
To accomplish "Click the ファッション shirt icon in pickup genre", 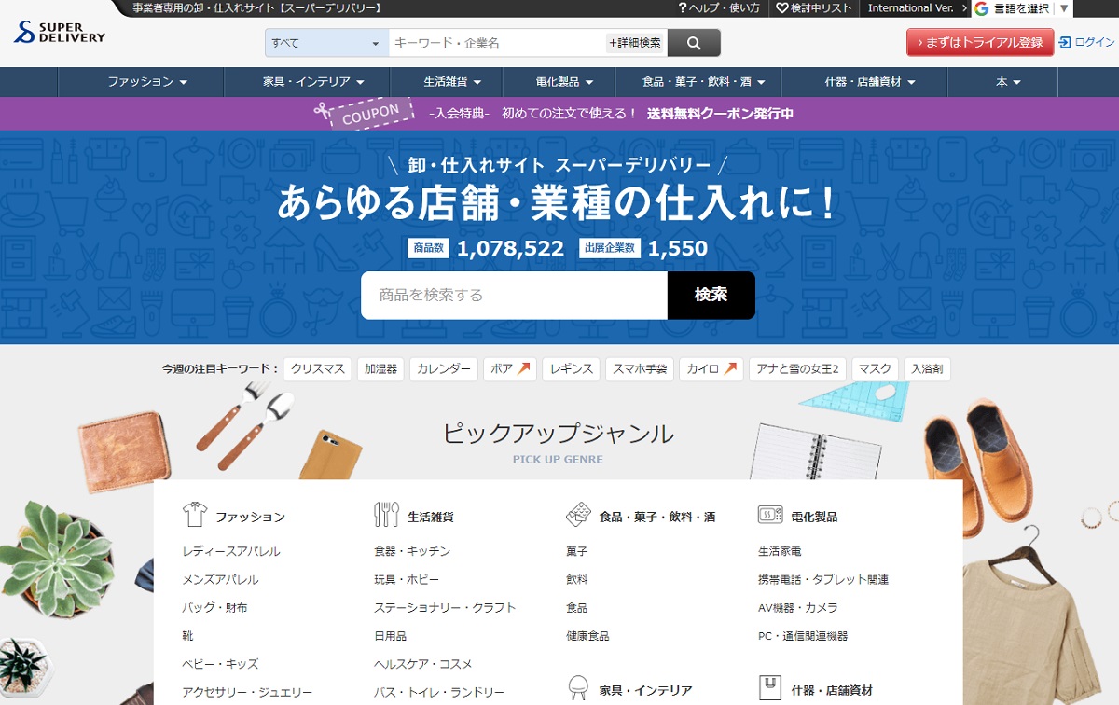I will pyautogui.click(x=195, y=515).
